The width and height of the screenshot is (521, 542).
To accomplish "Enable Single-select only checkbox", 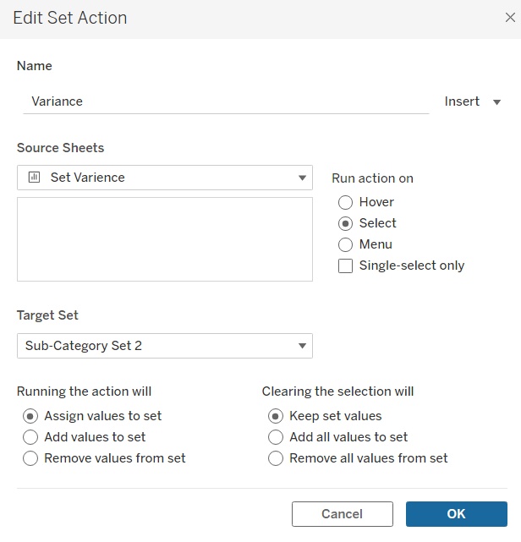I will pos(345,266).
